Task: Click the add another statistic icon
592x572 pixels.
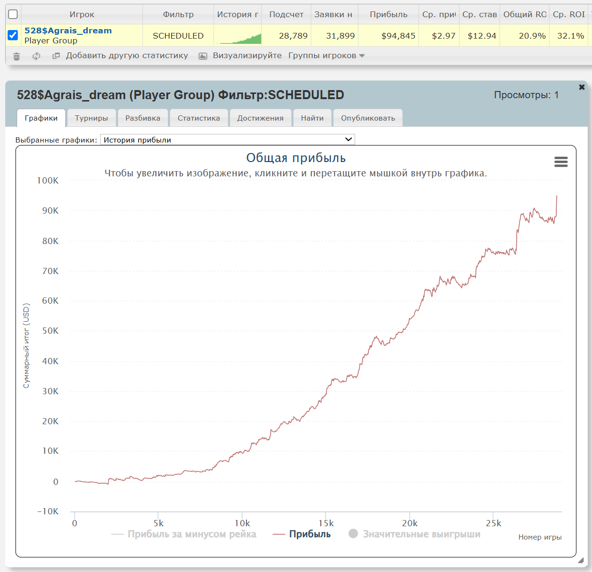Action: (56, 56)
